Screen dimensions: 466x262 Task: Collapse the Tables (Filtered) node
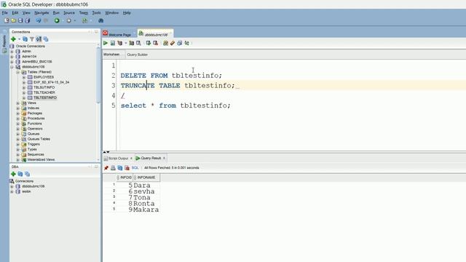pos(17,72)
